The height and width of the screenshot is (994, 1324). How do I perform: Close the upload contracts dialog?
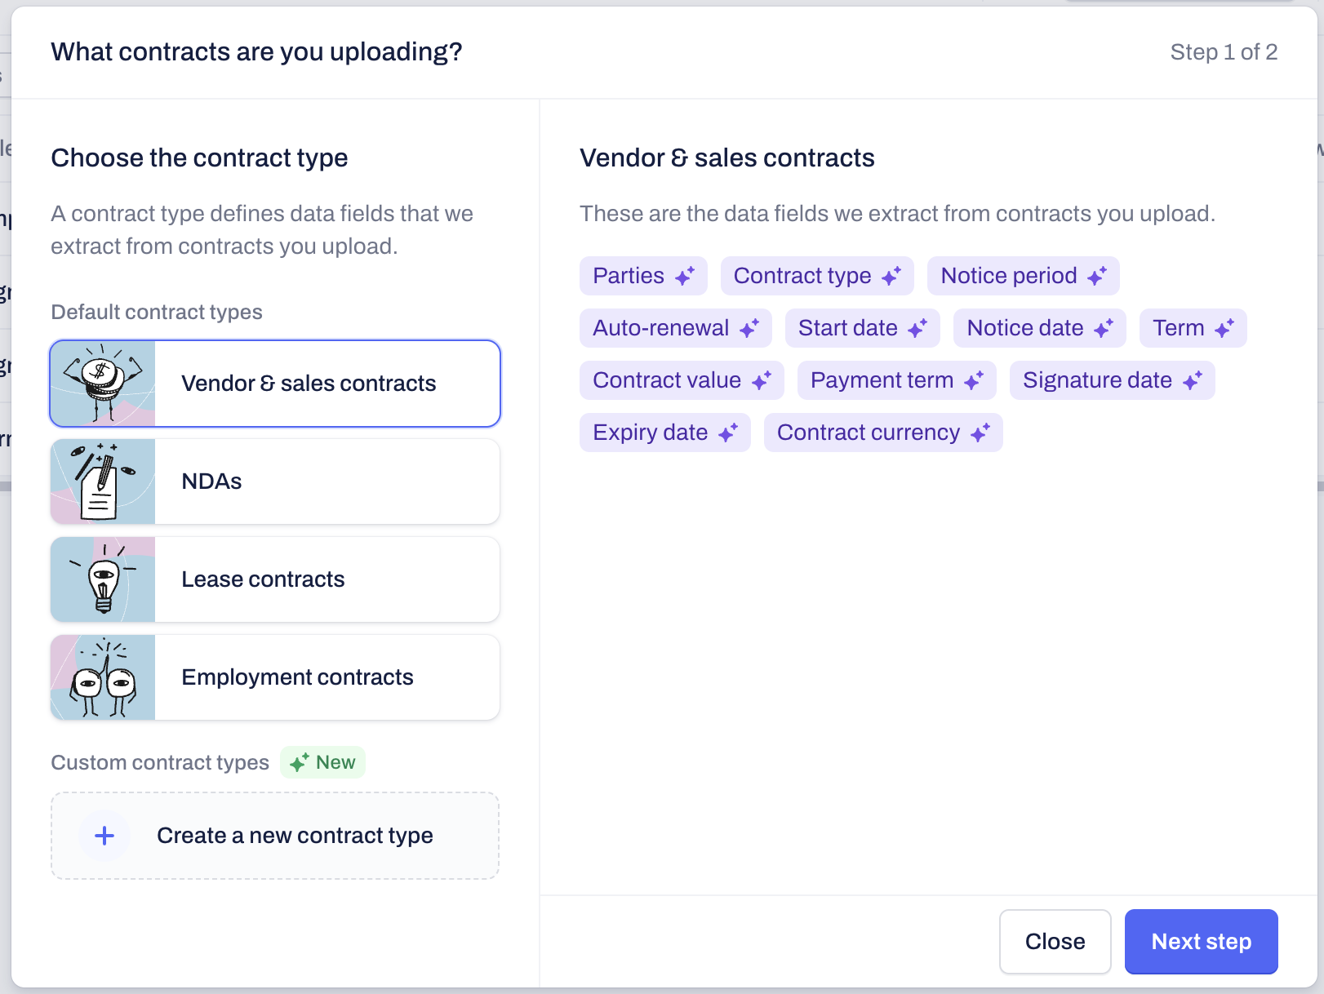[1055, 942]
